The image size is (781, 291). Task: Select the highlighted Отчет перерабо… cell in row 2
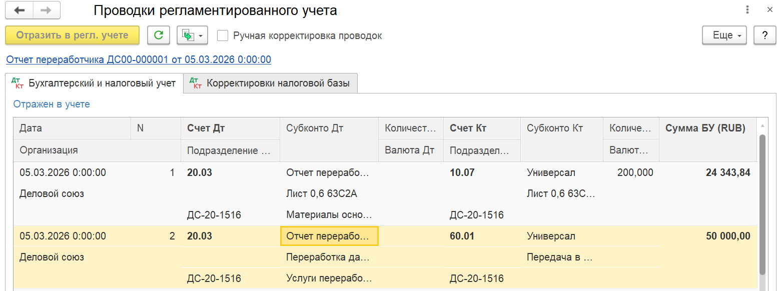point(329,236)
